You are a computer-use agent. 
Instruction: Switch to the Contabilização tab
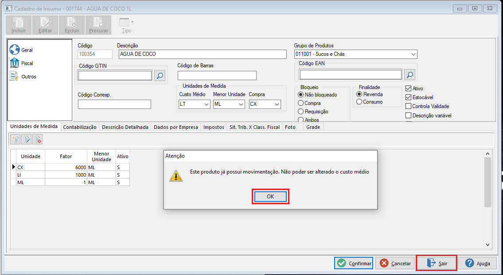click(80, 127)
